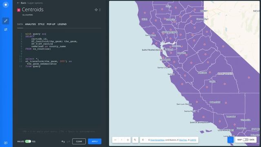Image resolution: width=261 pixels, height=147 pixels.
Task: Open the STYLE tab
Action: pos(41,24)
